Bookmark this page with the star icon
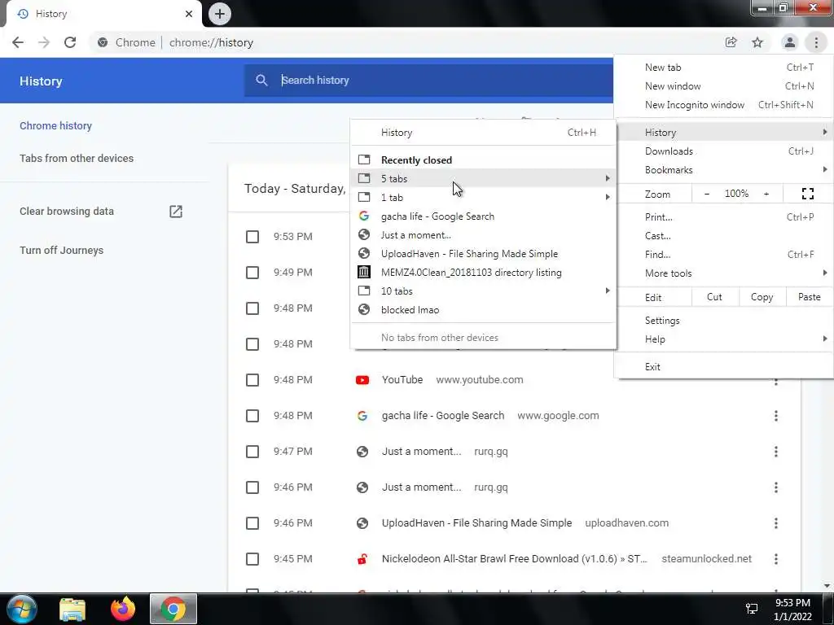Image resolution: width=834 pixels, height=625 pixels. 757,42
